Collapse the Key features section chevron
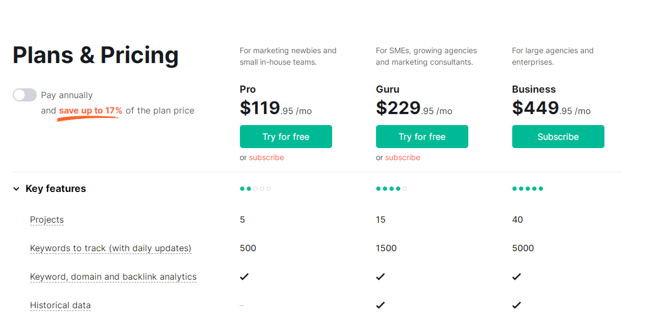 (x=16, y=189)
